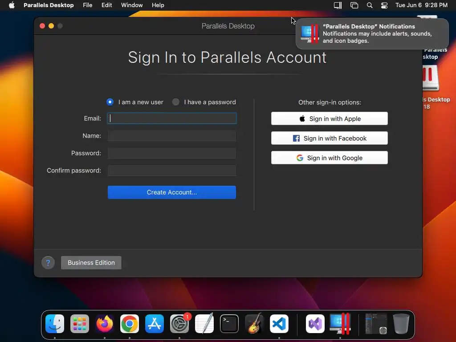The width and height of the screenshot is (456, 342).
Task: Select the "I have a password" radio button
Action: pyautogui.click(x=175, y=102)
